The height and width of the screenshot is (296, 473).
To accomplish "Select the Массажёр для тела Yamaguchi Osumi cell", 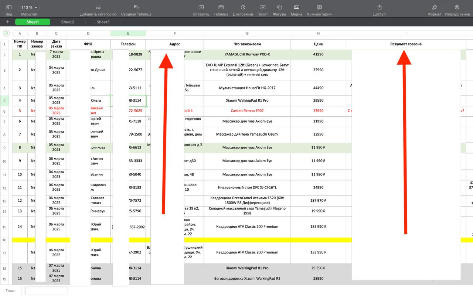I will point(247,135).
